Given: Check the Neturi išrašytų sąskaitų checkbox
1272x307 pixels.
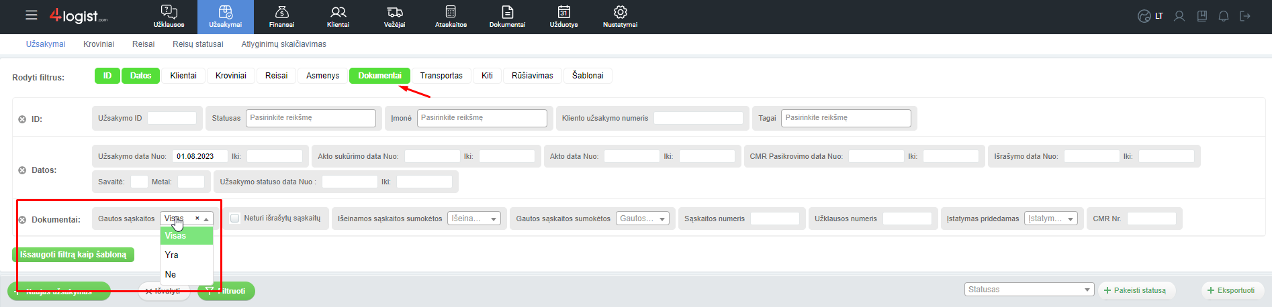Looking at the screenshot, I should click(234, 219).
